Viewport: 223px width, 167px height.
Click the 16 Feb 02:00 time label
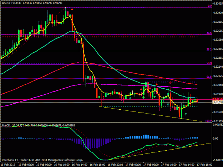[x=26, y=165]
